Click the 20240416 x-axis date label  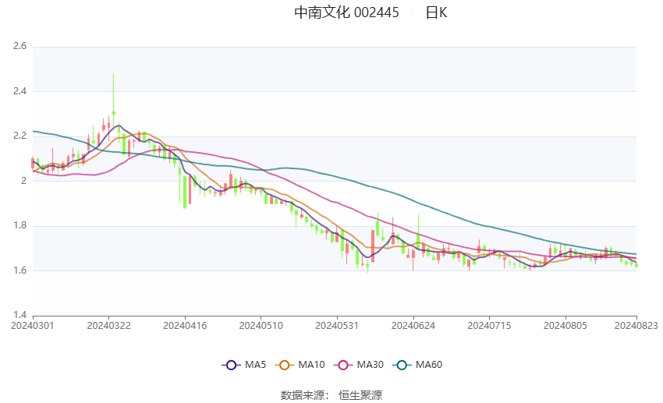185,324
